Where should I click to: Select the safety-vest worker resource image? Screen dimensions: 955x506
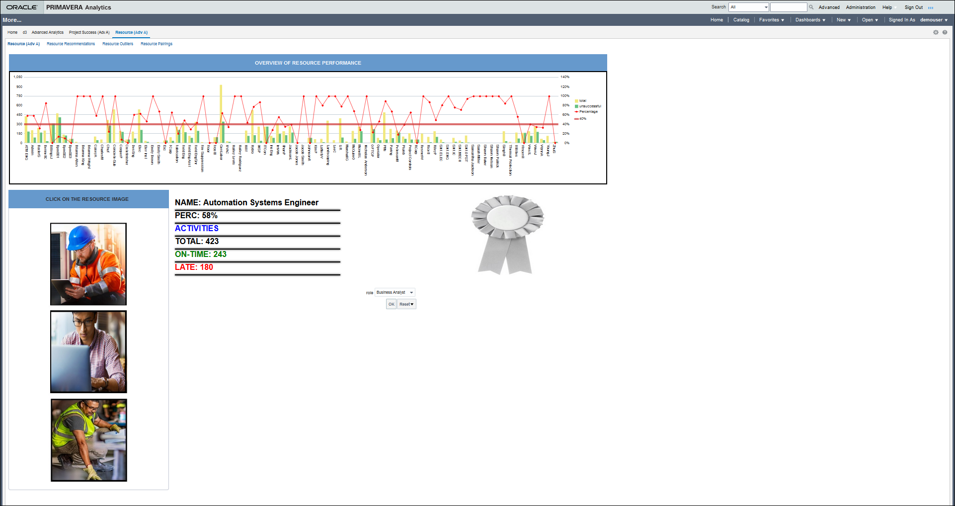point(89,440)
